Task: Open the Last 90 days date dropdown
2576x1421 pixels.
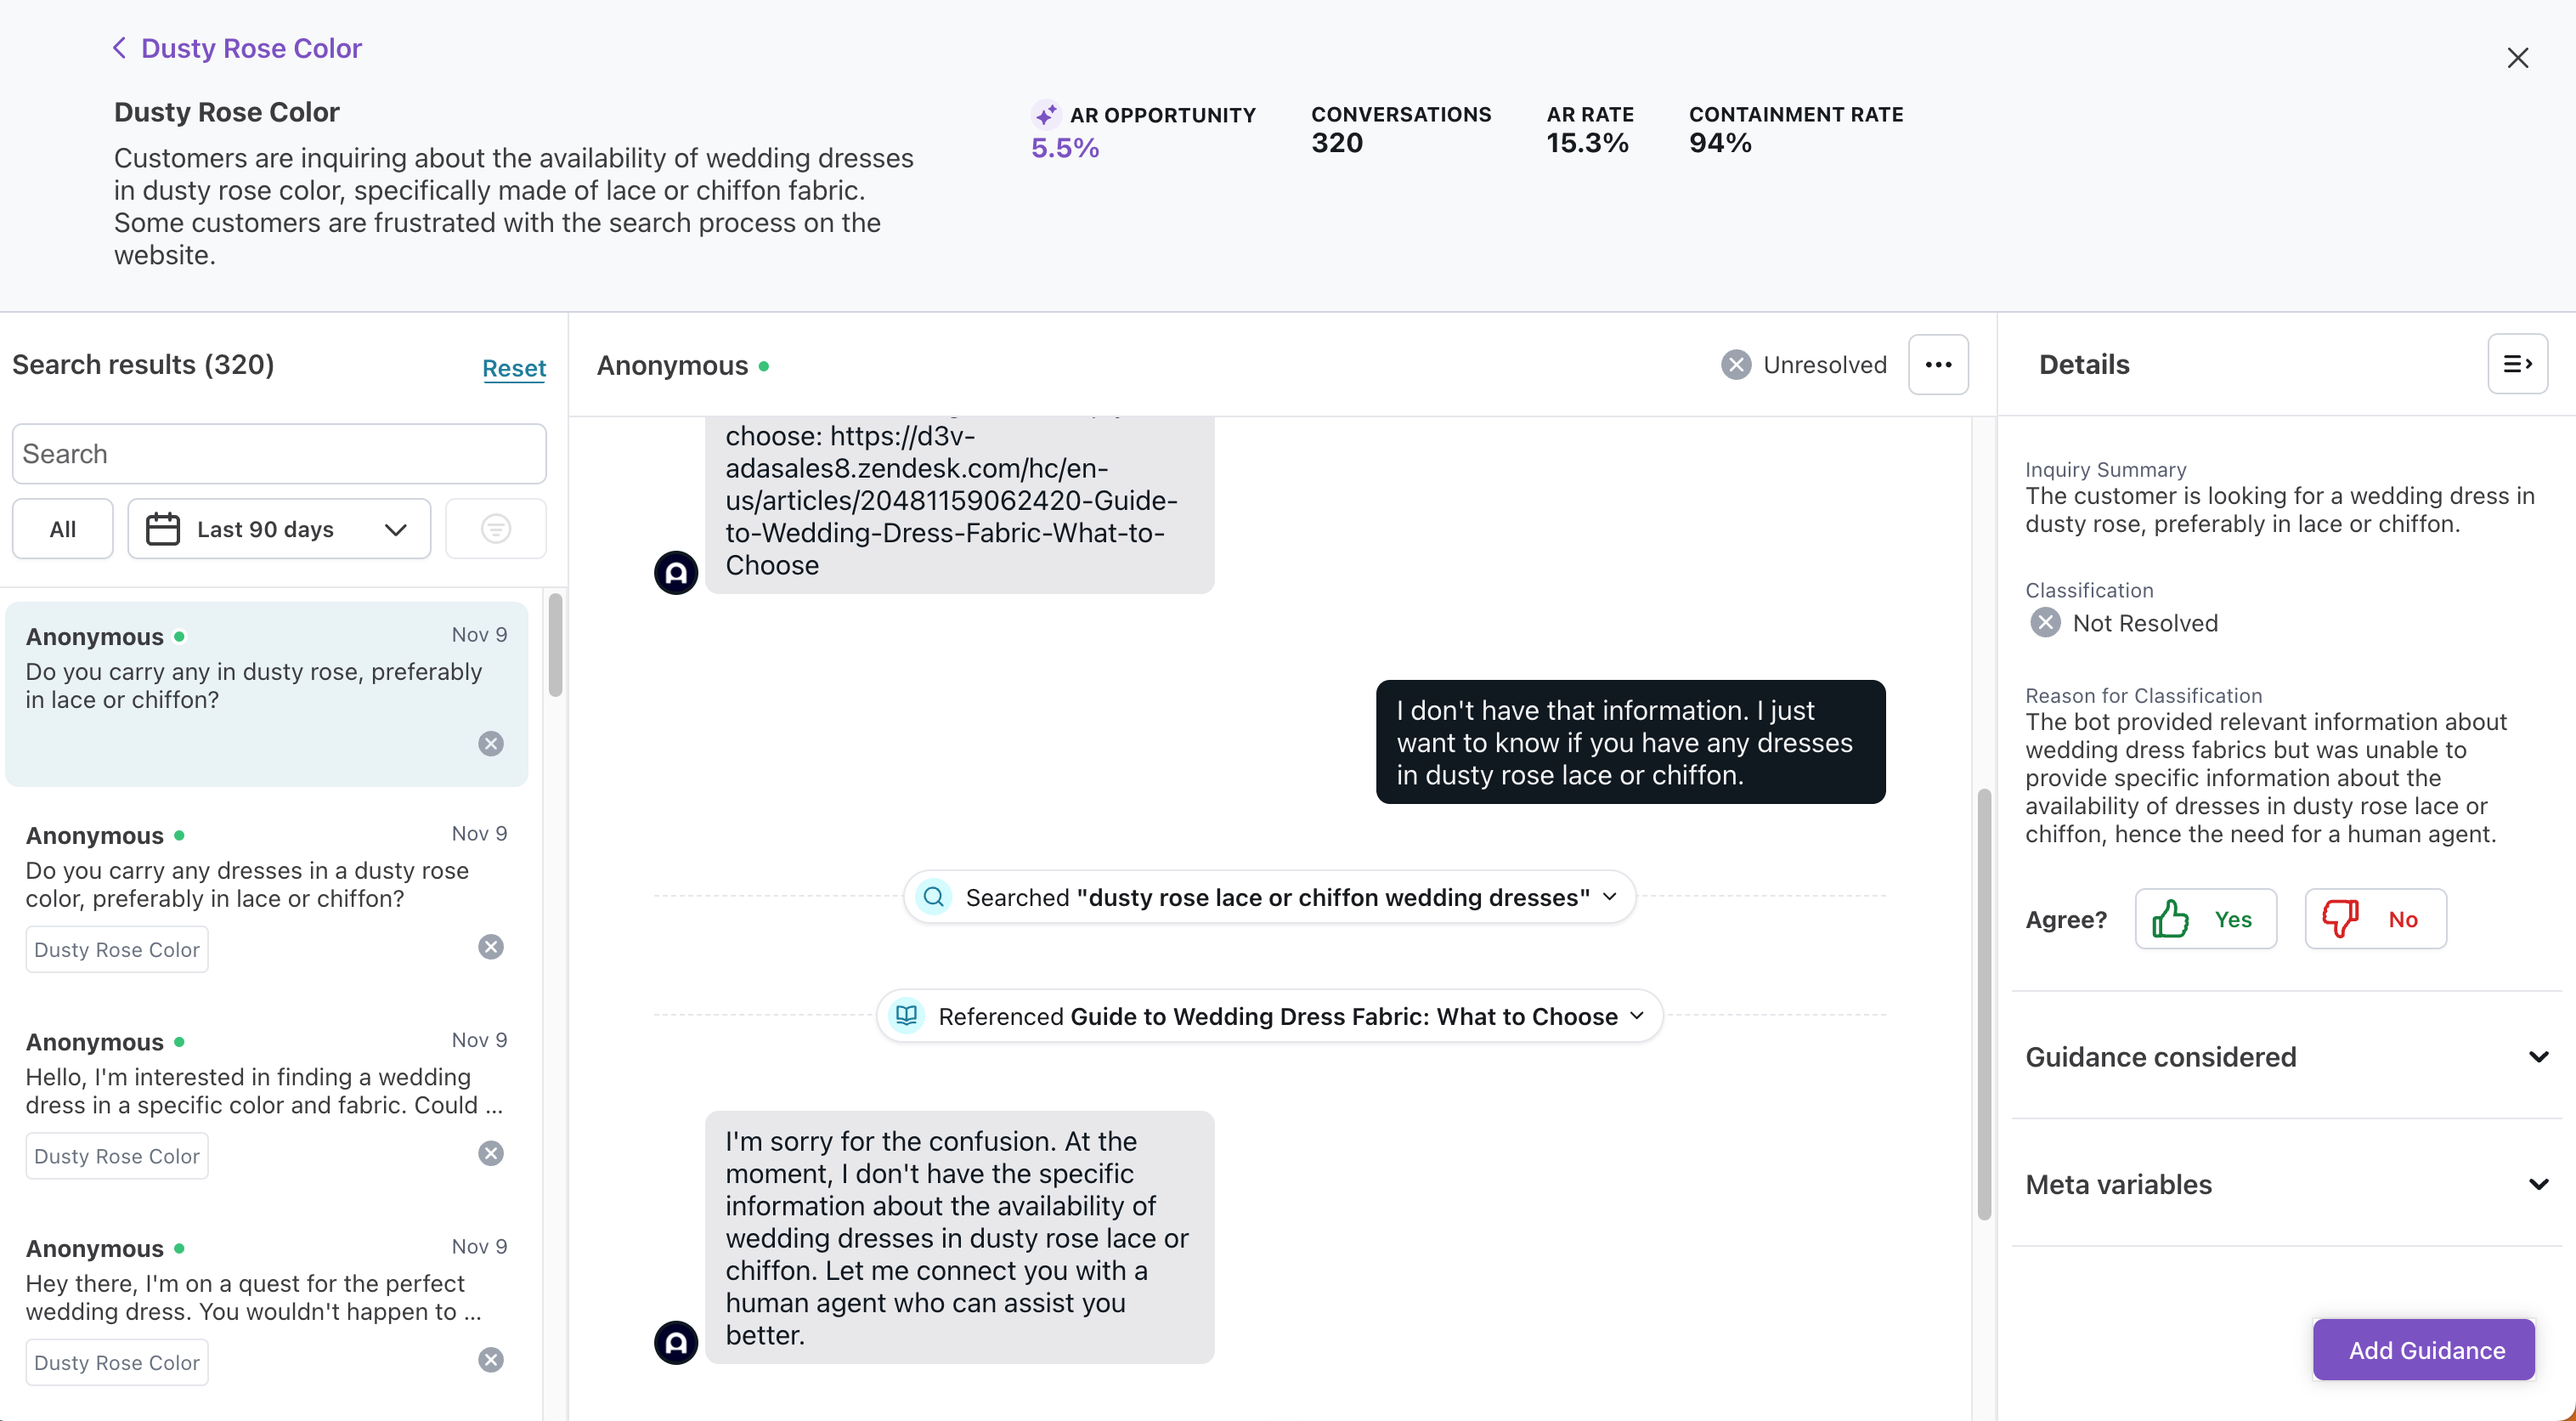Action: click(x=280, y=529)
